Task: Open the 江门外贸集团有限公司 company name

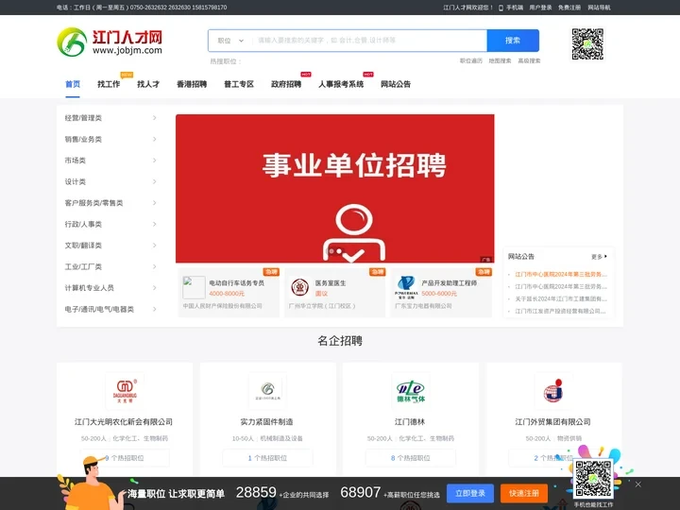Action: coord(552,422)
